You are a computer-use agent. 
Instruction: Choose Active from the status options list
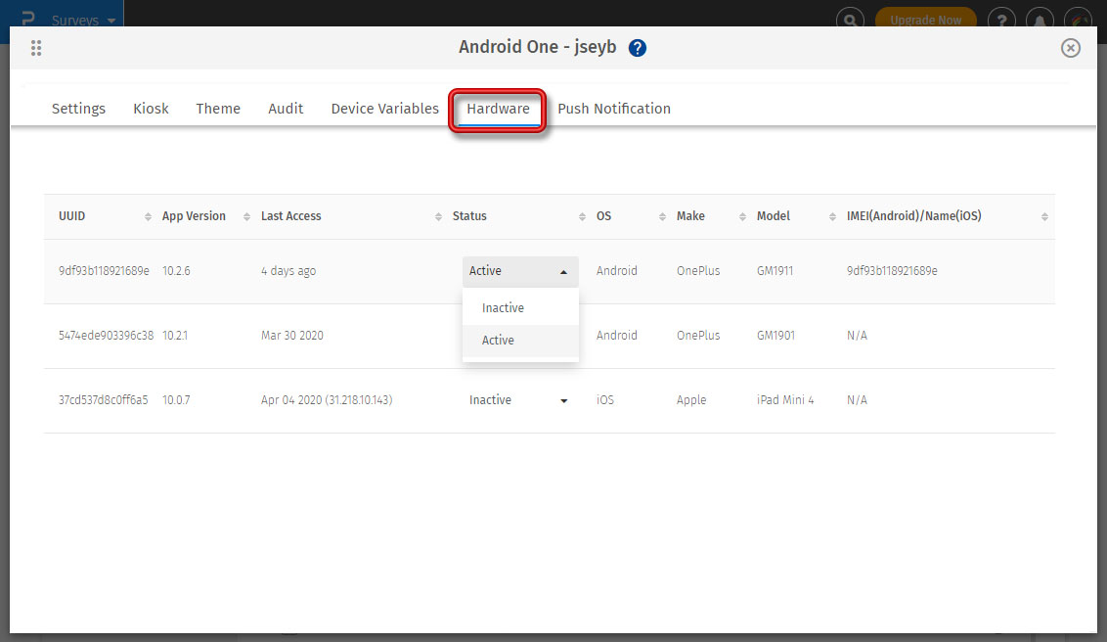(x=498, y=341)
